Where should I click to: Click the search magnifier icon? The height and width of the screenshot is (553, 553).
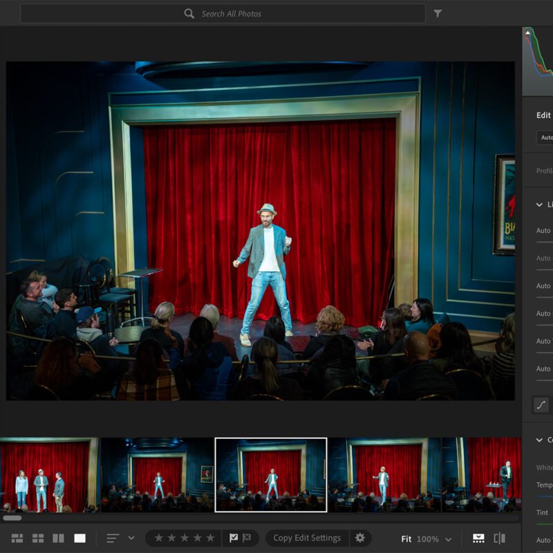189,14
